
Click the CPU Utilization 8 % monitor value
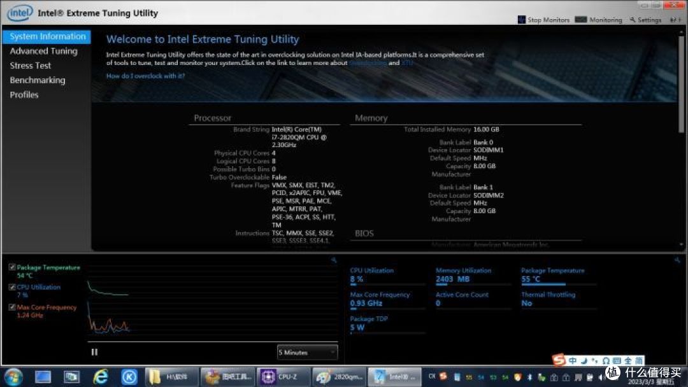(356, 279)
